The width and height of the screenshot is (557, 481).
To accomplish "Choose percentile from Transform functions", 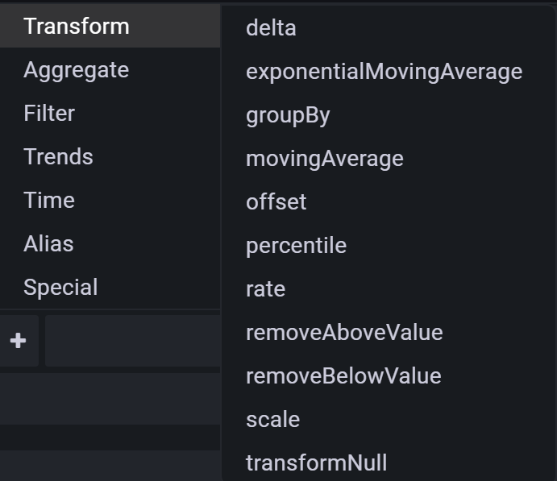I will click(x=296, y=245).
